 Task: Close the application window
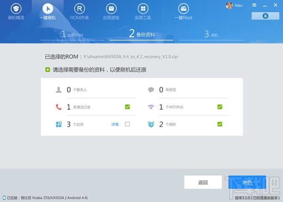[x=275, y=5]
